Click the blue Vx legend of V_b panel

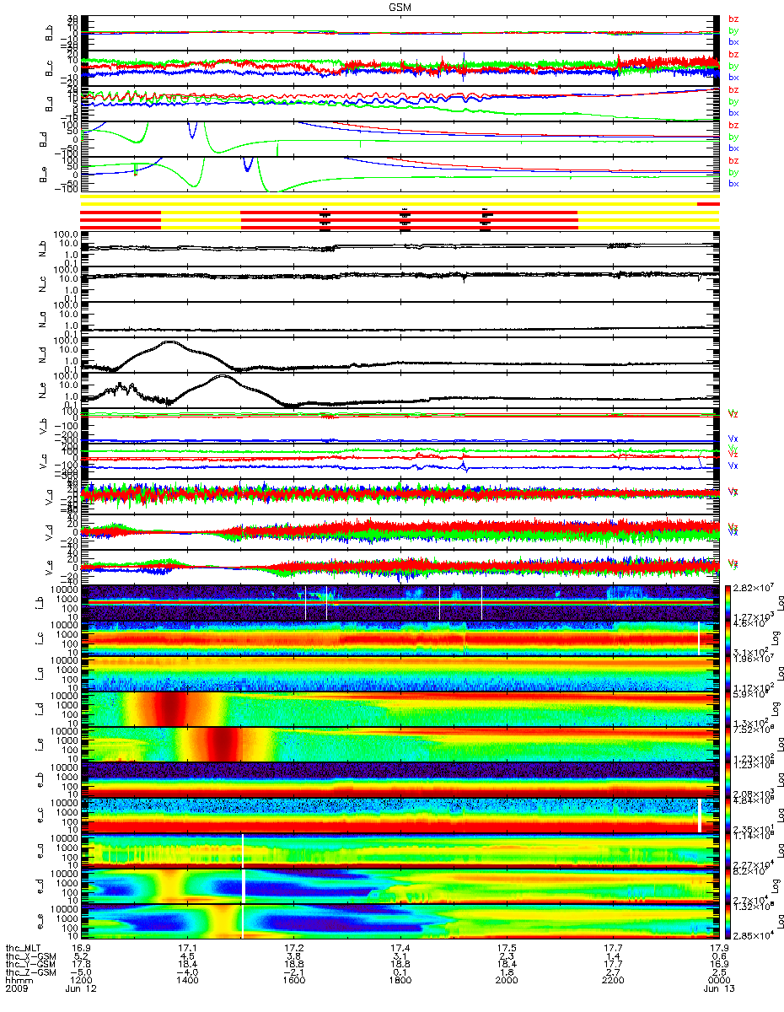click(733, 439)
